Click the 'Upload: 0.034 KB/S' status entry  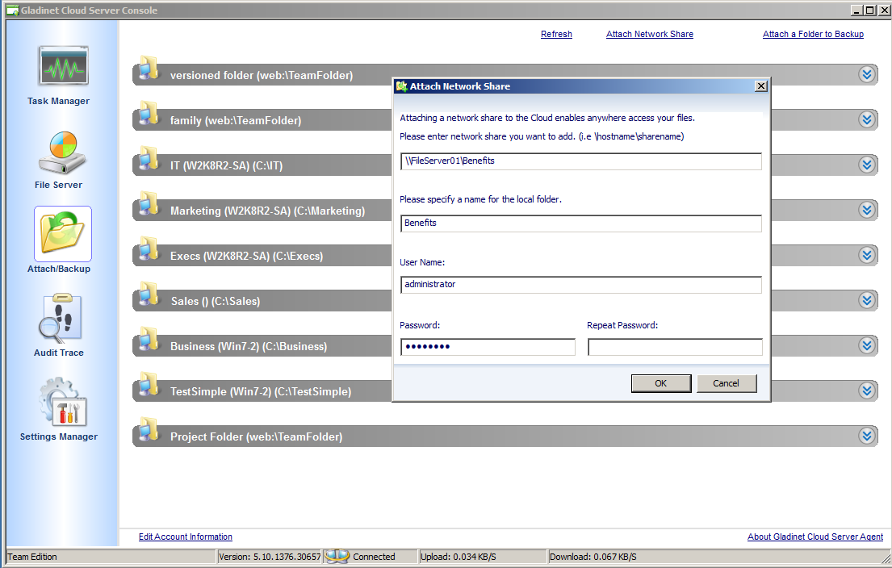click(459, 558)
